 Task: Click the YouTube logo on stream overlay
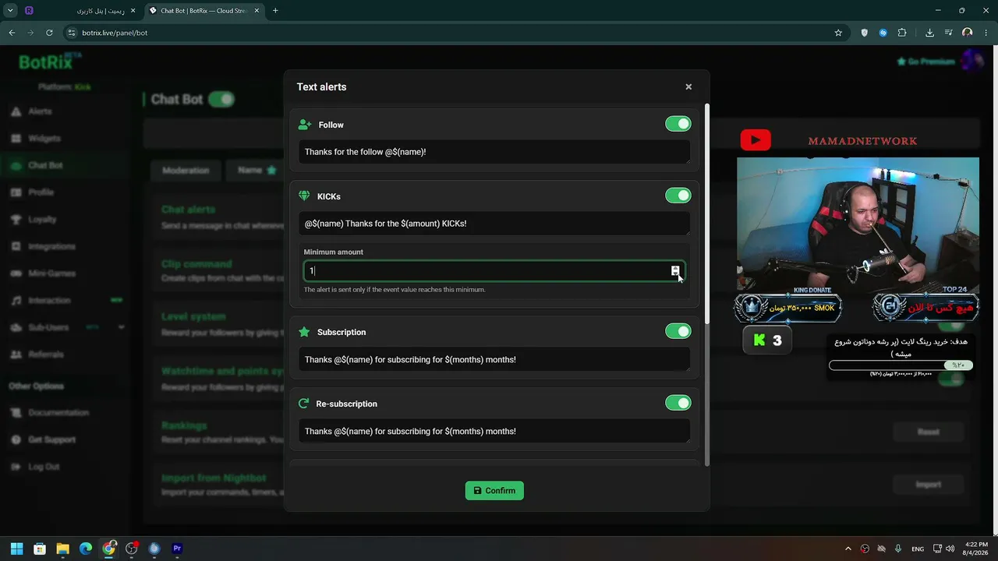point(756,140)
